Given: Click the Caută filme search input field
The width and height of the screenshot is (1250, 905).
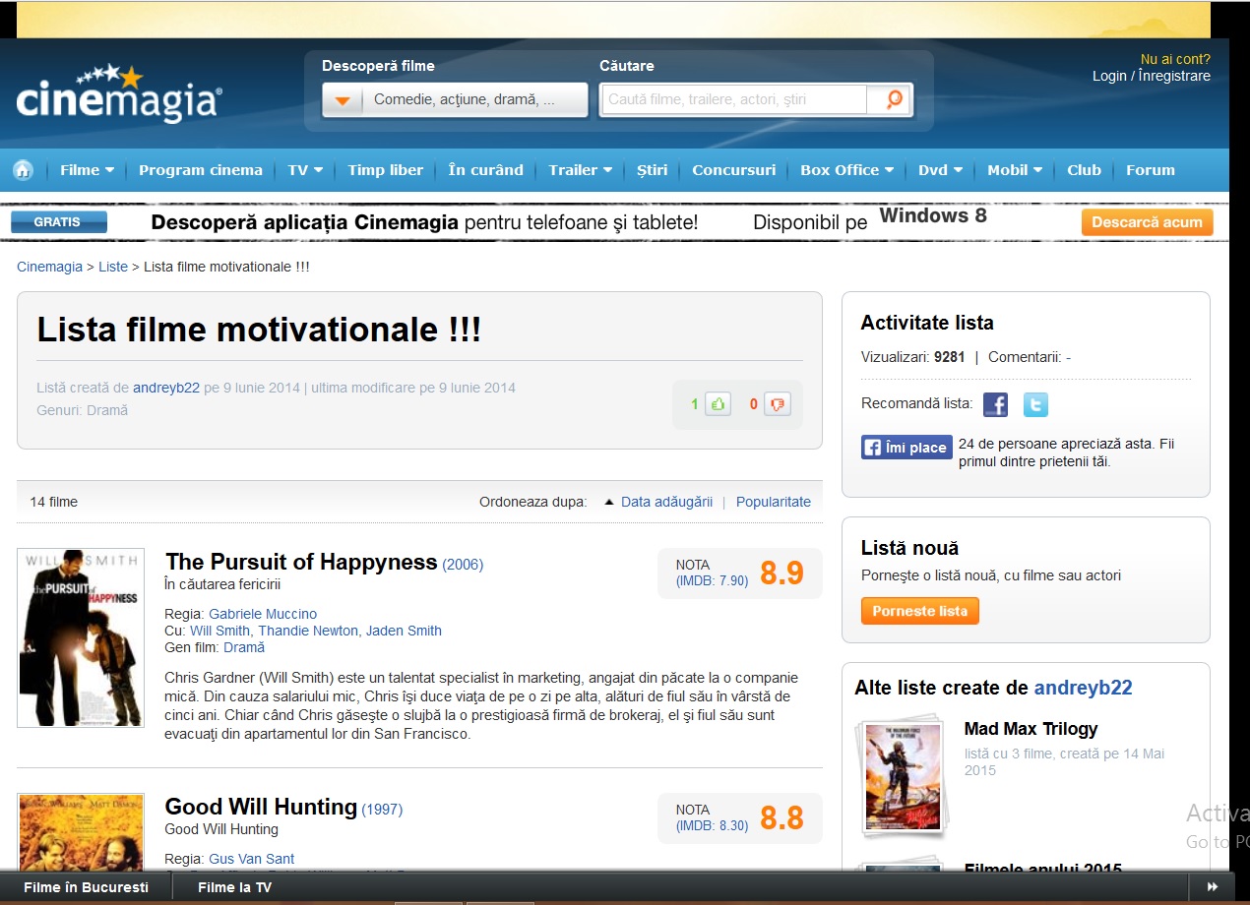Looking at the screenshot, I should [x=734, y=99].
